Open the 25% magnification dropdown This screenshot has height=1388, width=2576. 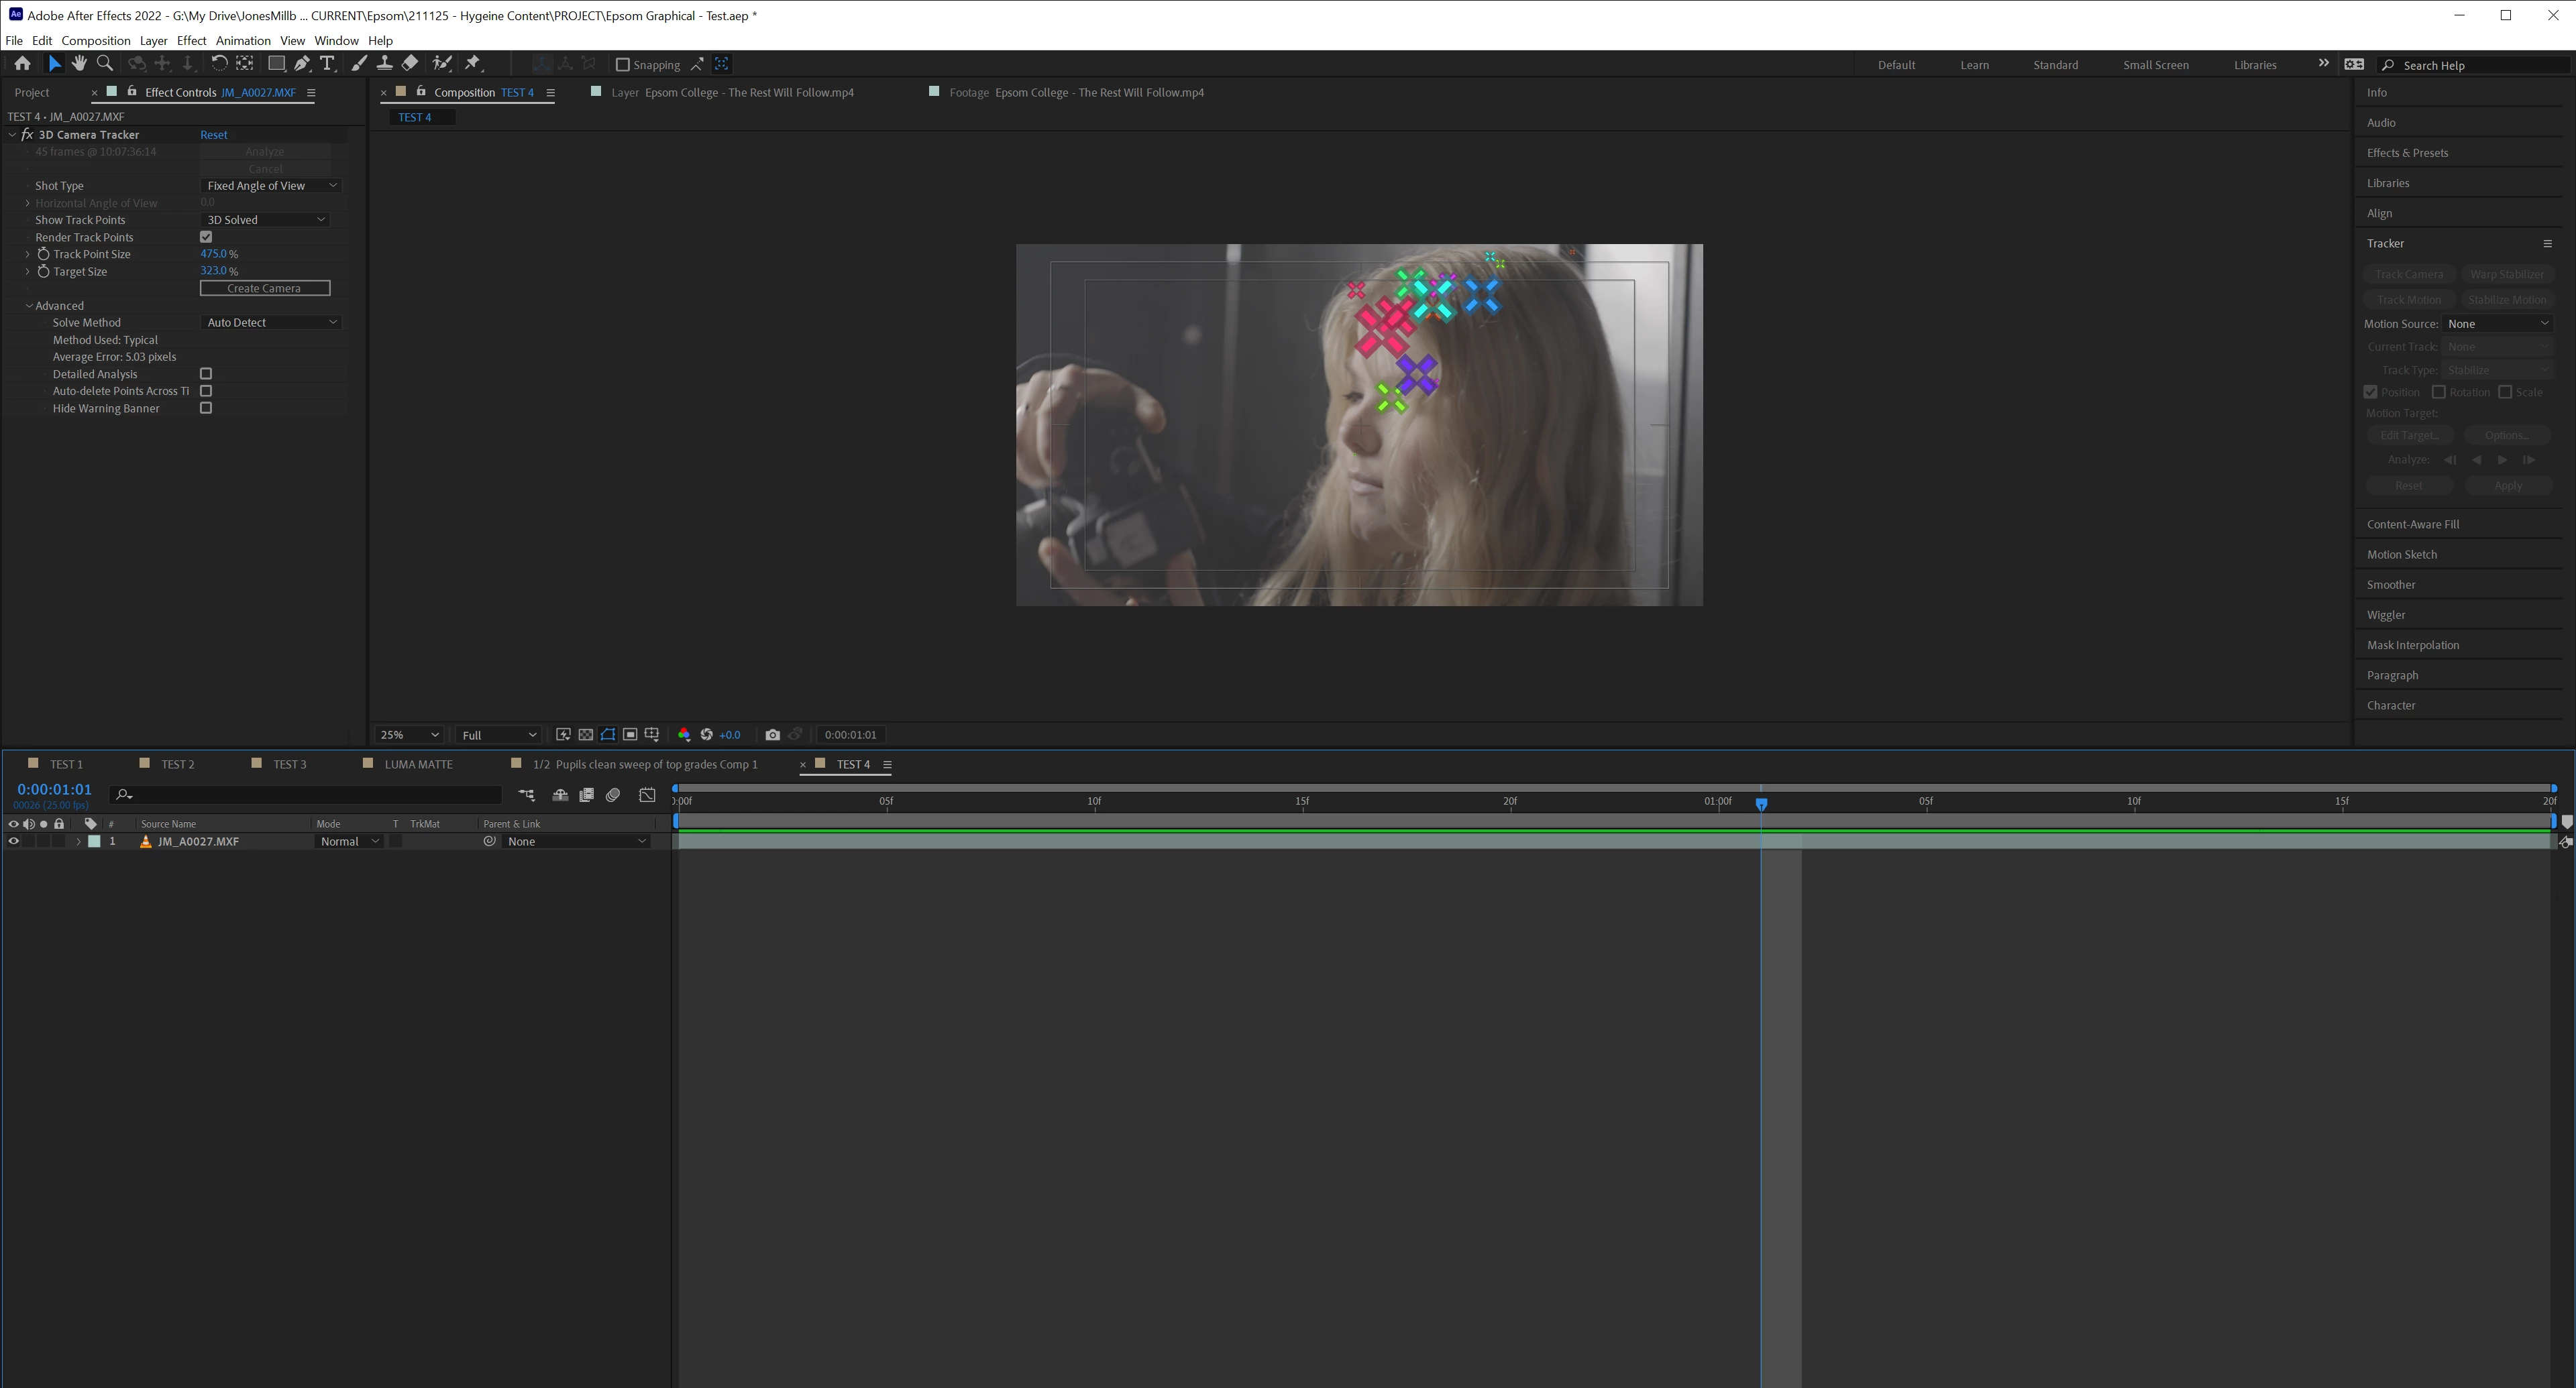tap(409, 734)
